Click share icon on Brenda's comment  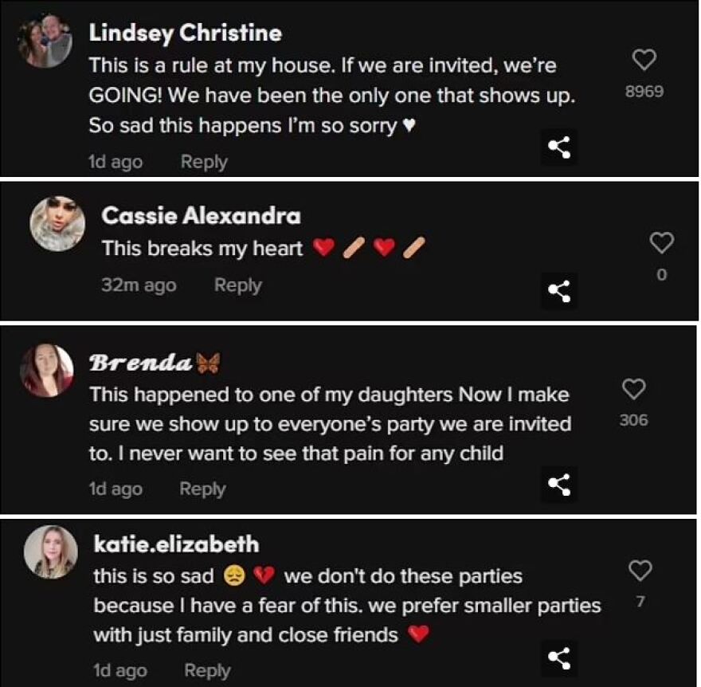pos(559,484)
